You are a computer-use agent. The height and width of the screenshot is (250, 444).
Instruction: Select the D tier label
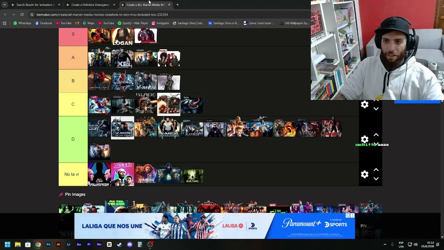coord(73,139)
